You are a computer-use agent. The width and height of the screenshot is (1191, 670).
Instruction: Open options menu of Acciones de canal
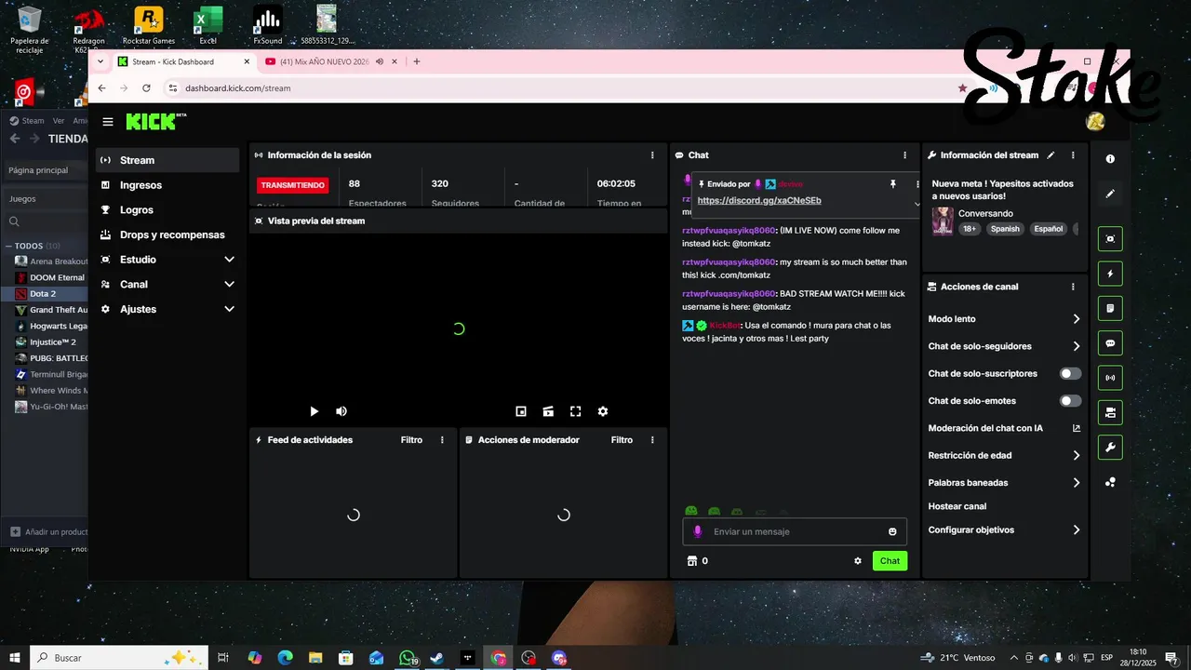coord(1073,287)
